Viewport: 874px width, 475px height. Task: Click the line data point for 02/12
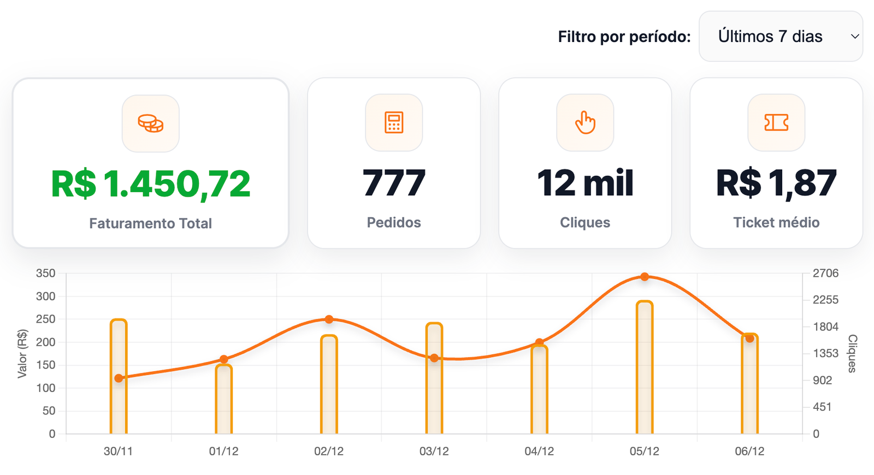[329, 319]
